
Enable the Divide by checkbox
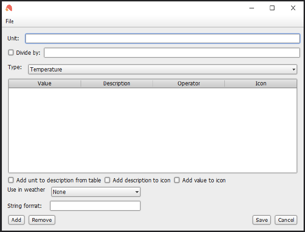(11, 52)
